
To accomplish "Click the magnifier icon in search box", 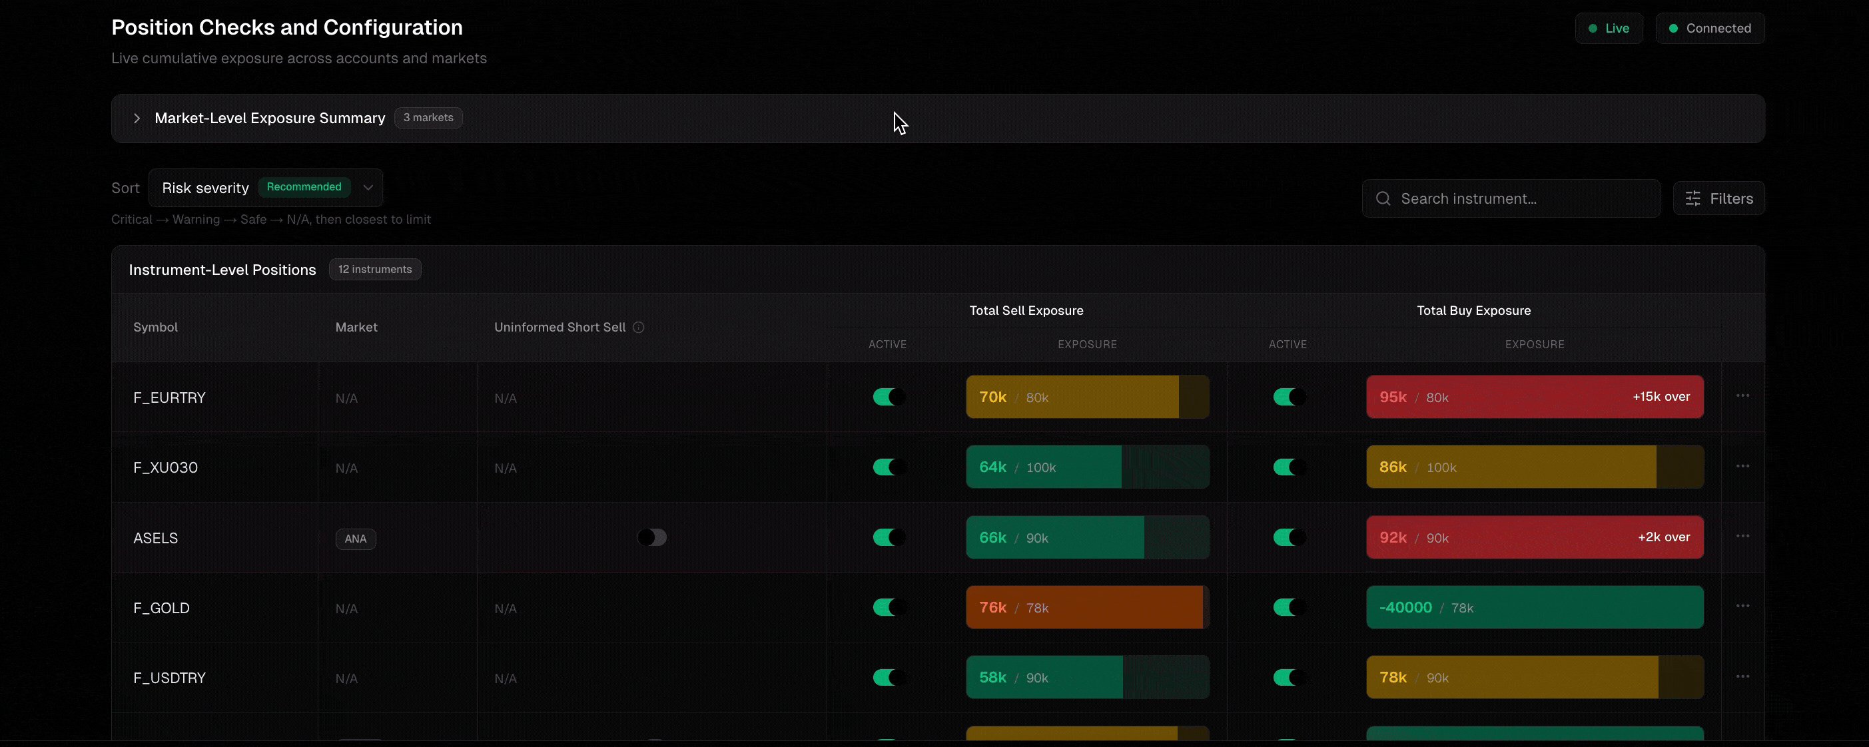I will [x=1383, y=198].
